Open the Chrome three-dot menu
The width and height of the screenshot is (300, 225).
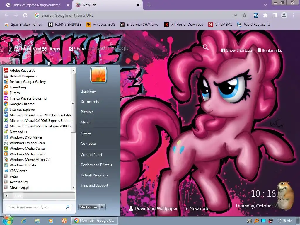pyautogui.click(x=294, y=15)
